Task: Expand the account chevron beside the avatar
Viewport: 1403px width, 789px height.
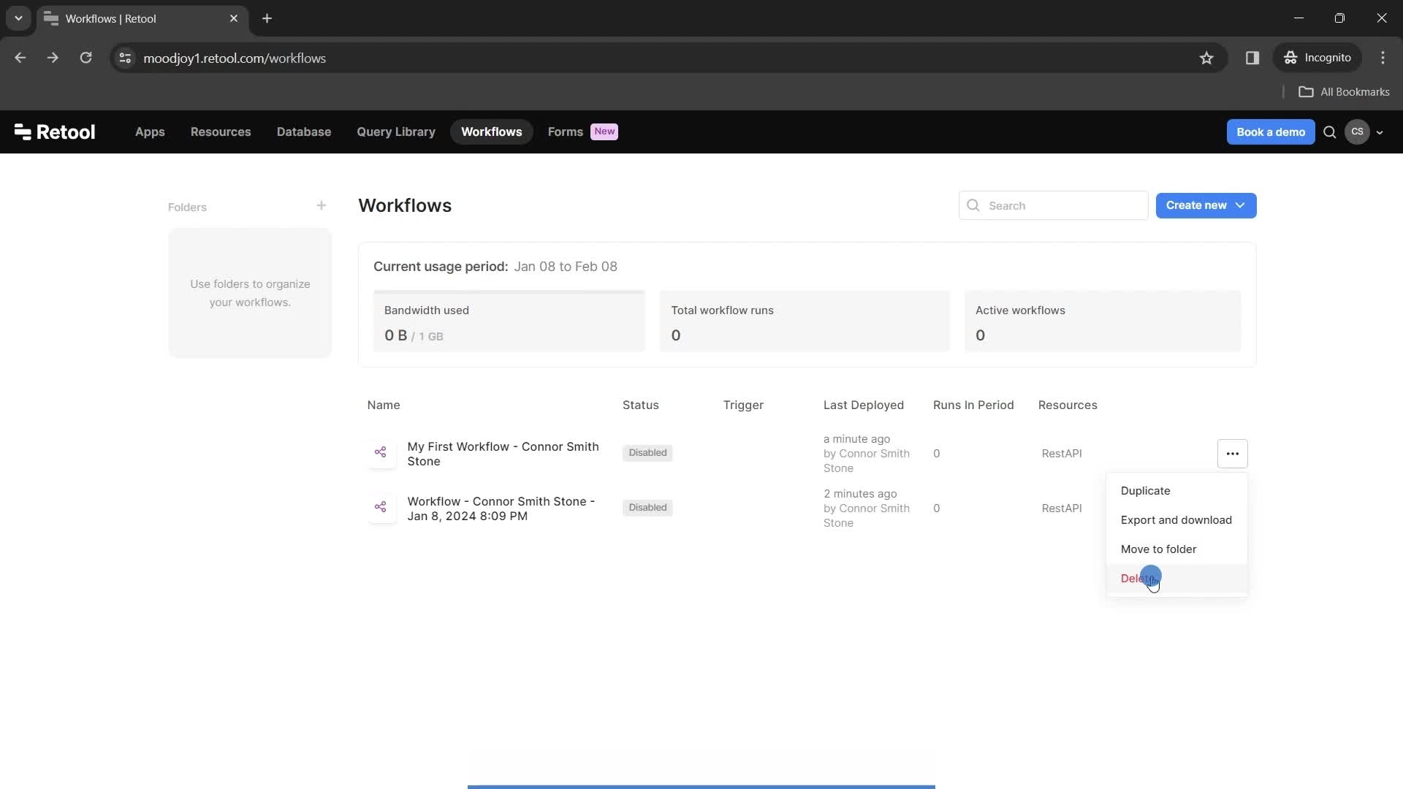Action: point(1380,132)
